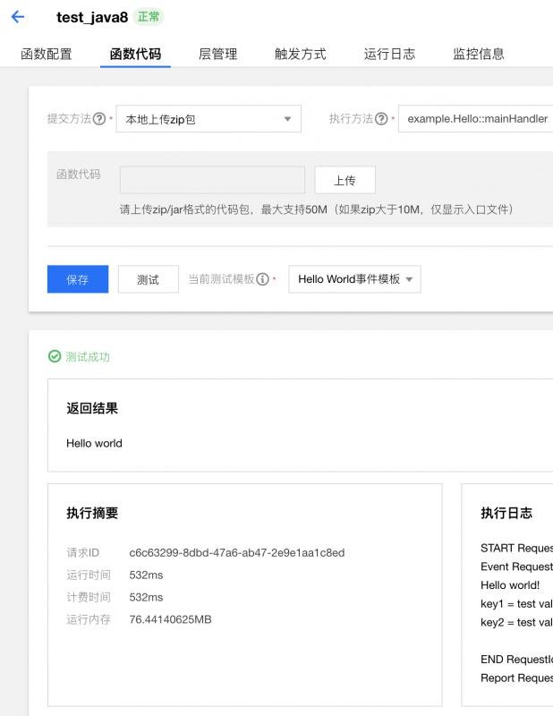Run the function with 测试 button
The width and height of the screenshot is (553, 716).
pyautogui.click(x=149, y=279)
